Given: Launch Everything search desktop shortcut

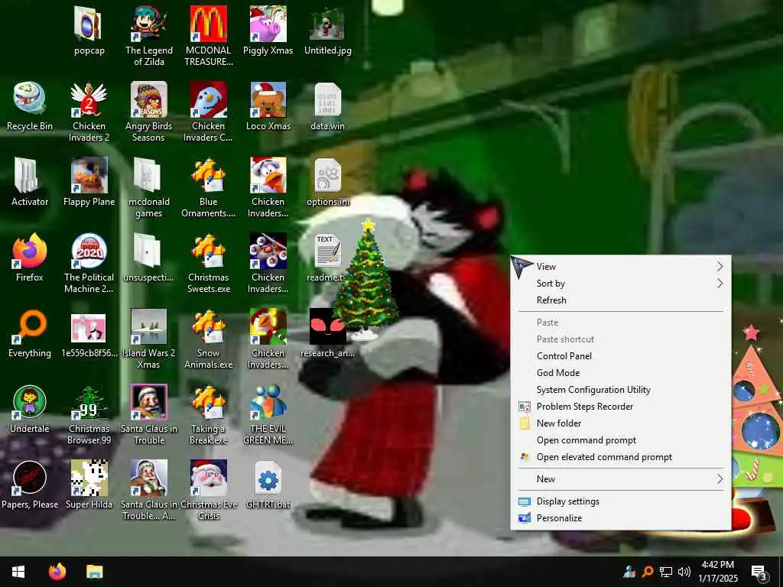Looking at the screenshot, I should [30, 326].
